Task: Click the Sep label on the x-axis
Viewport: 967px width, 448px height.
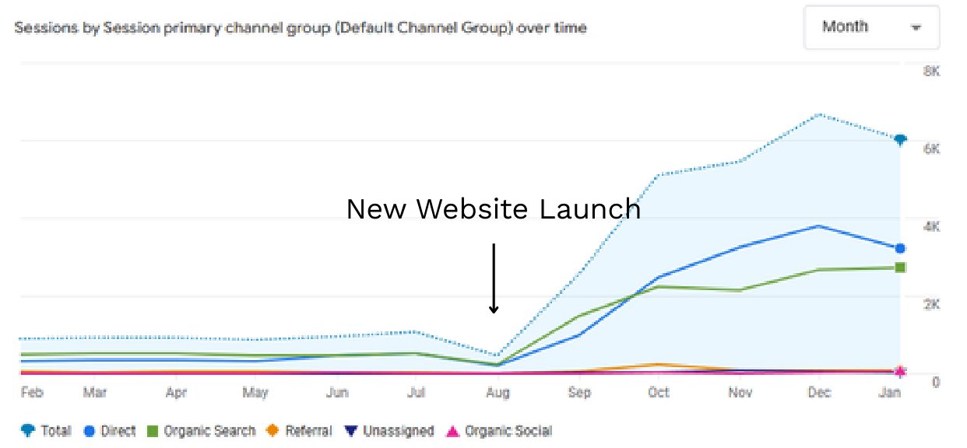Action: click(579, 393)
